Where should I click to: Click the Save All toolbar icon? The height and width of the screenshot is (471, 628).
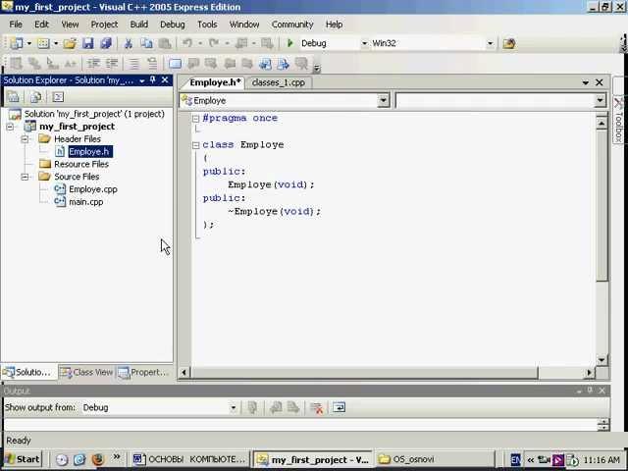coord(106,43)
